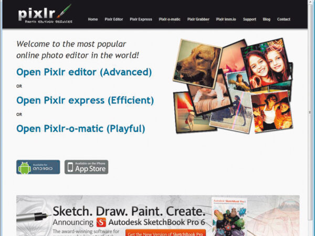Click Open Pixlr-o-matic (Playful) link
The width and height of the screenshot is (315, 236).
coord(80,129)
